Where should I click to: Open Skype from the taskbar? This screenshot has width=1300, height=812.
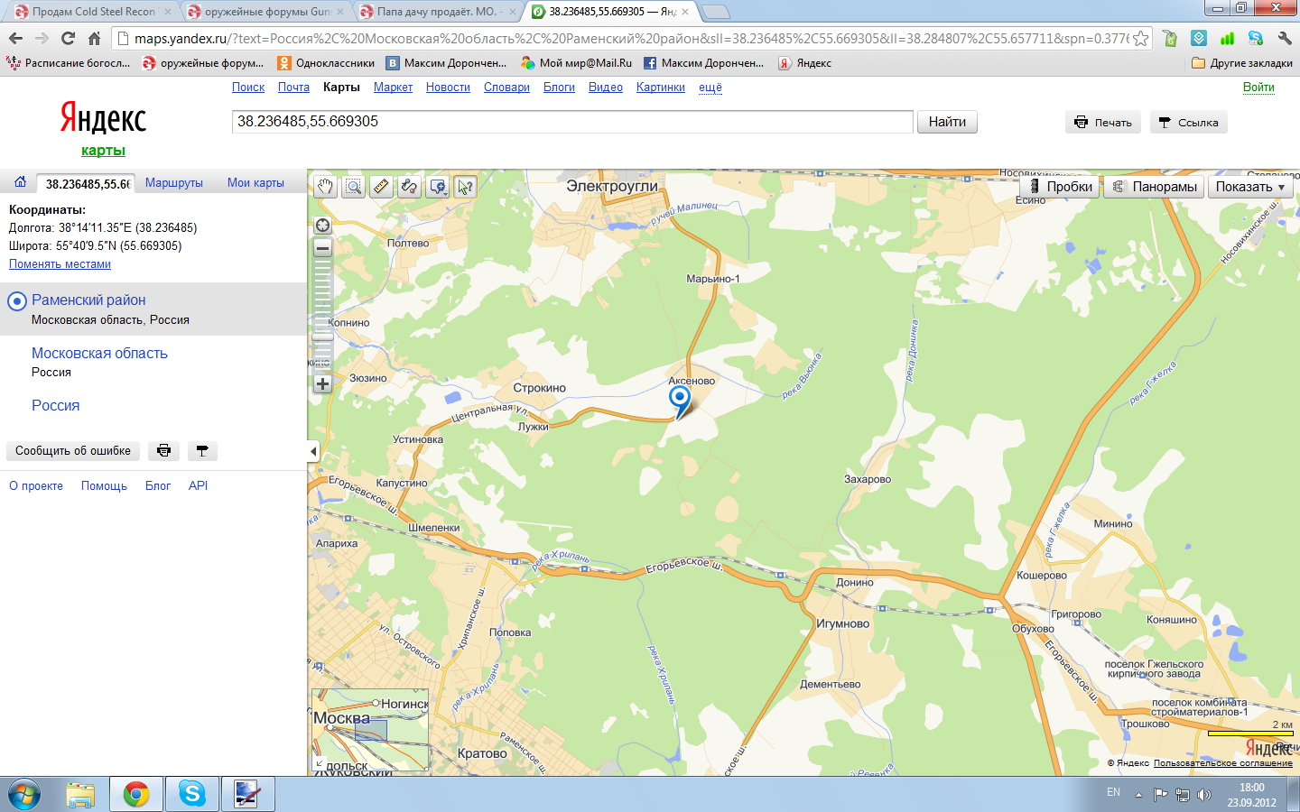pyautogui.click(x=191, y=794)
